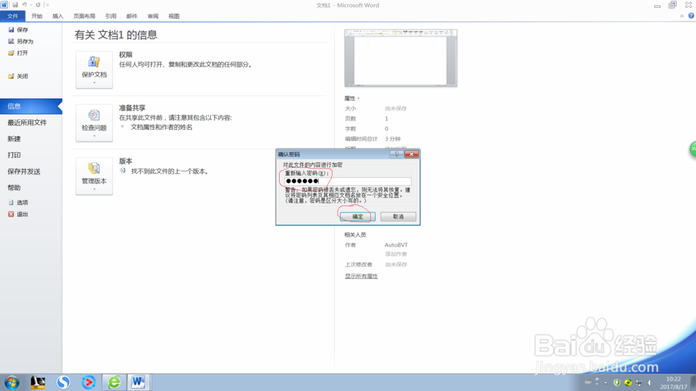Click the green security shield tray icon
The height and width of the screenshot is (391, 696).
click(617, 383)
